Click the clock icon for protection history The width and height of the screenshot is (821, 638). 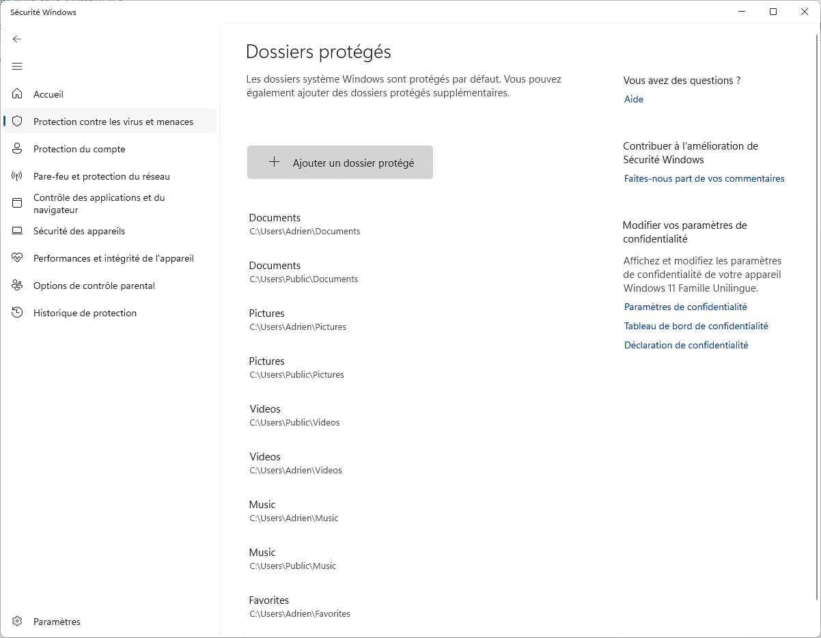click(17, 313)
